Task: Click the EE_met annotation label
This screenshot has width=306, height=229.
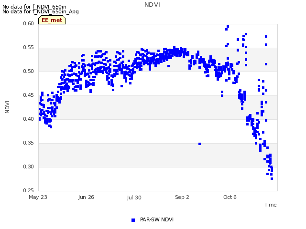Action: [x=52, y=20]
